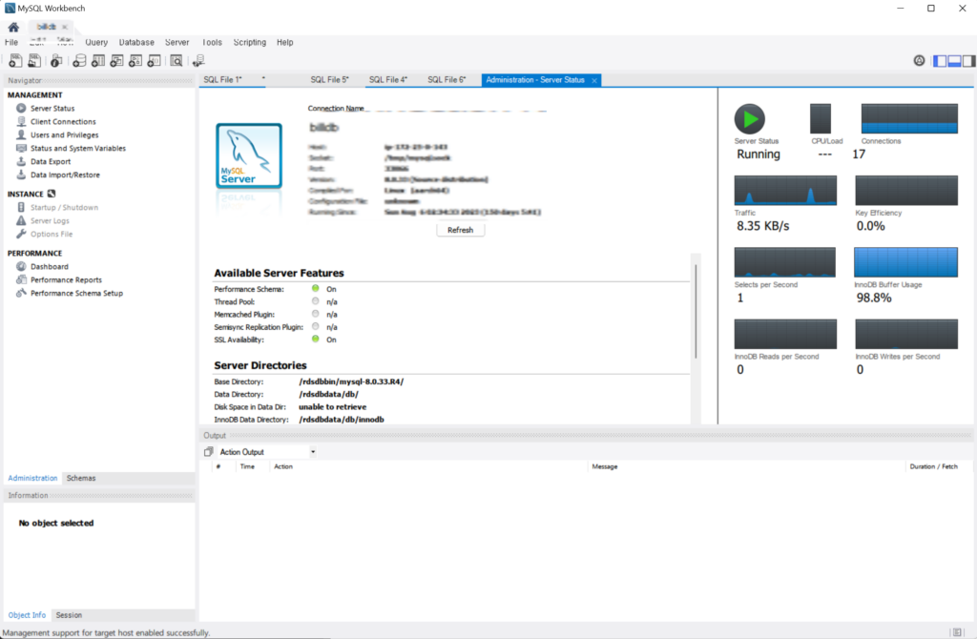Open Data Import/Restore
Screen dimensions: 977x639
pyautogui.click(x=65, y=175)
